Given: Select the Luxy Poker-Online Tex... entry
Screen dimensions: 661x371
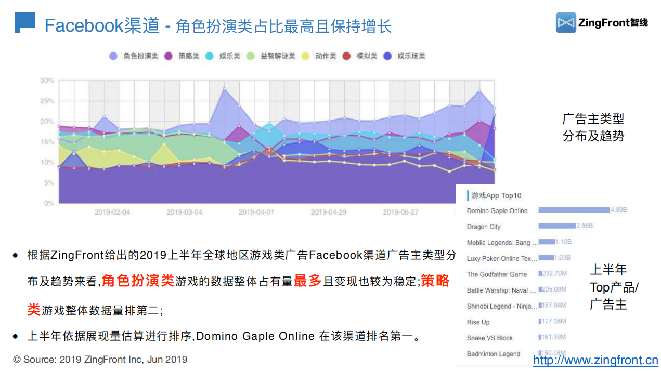Looking at the screenshot, I should tap(502, 258).
